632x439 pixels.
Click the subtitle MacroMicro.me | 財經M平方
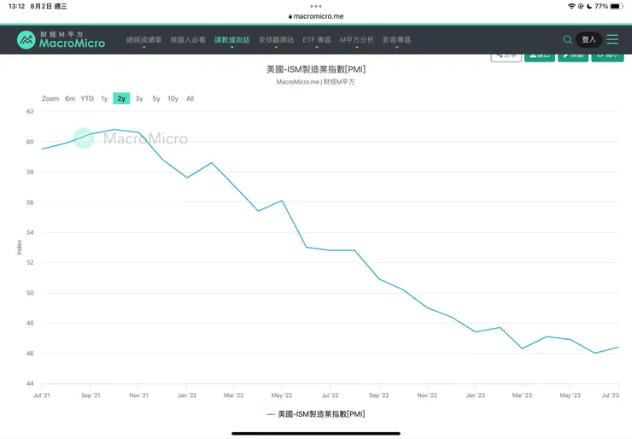point(316,82)
